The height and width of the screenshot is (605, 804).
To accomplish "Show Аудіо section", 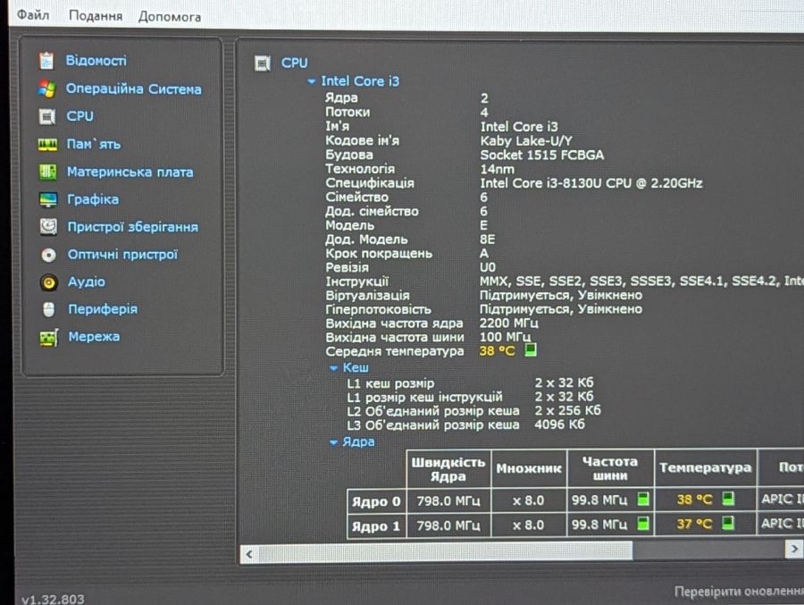I will click(87, 281).
